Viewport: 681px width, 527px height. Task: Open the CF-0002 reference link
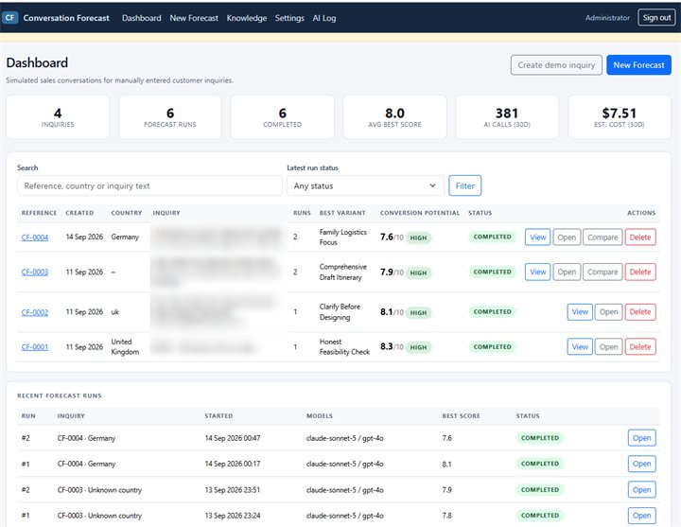(x=35, y=312)
